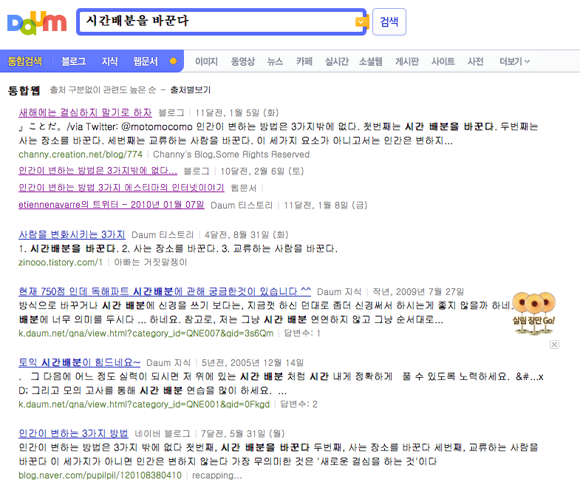Screen dimensions: 580x488
Task: Select the 뉴스 search category
Action: click(275, 61)
